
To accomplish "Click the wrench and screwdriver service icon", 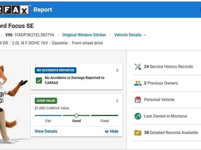I will click(x=138, y=67).
